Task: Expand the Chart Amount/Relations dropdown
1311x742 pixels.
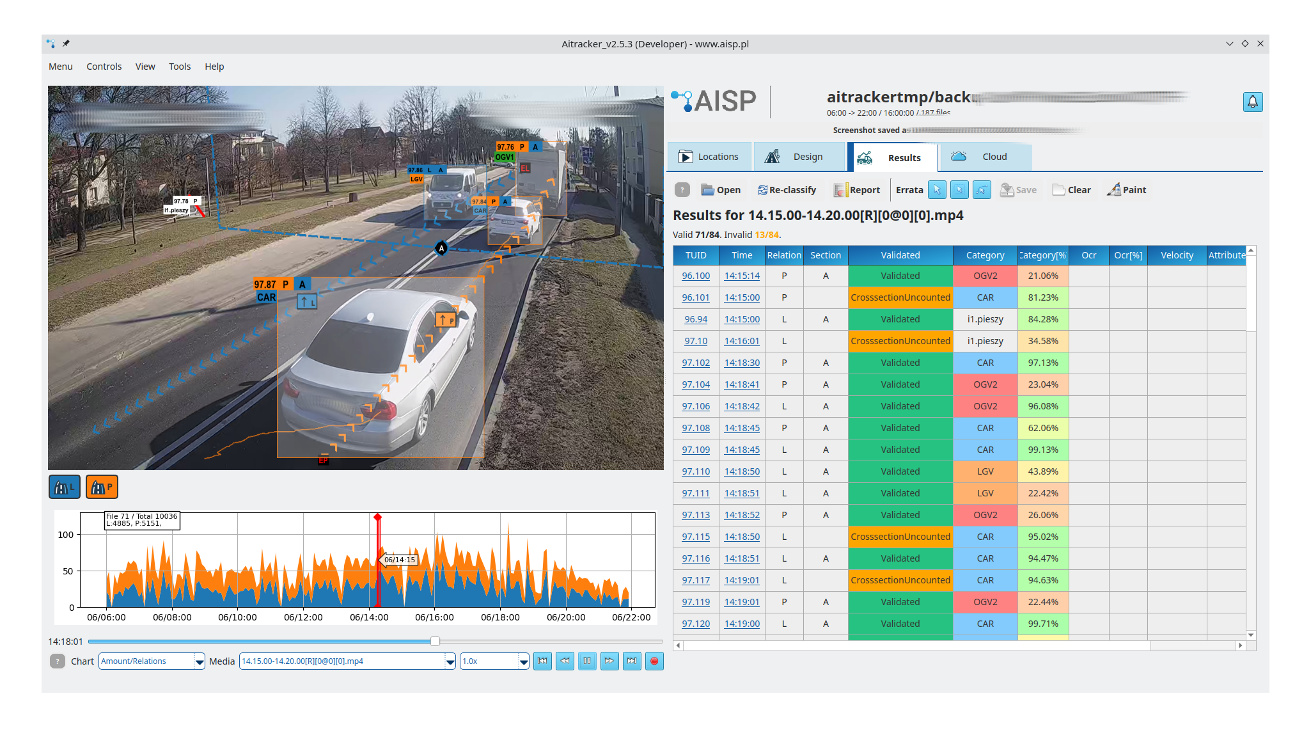Action: (200, 661)
